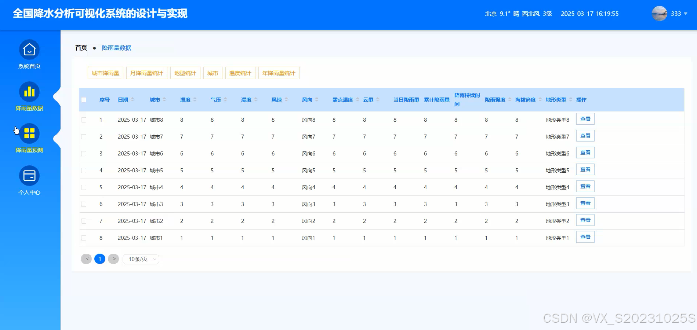Sort by the 气压 column arrows
Viewport: 697px width, 330px height.
[225, 100]
